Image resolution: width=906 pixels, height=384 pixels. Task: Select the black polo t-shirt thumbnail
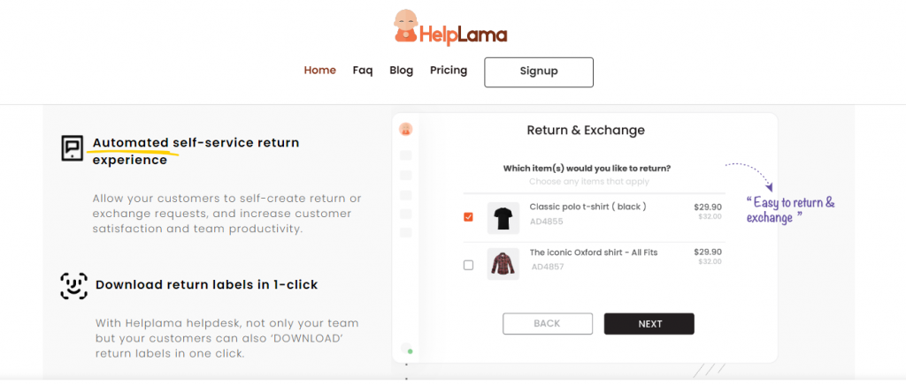click(x=503, y=218)
